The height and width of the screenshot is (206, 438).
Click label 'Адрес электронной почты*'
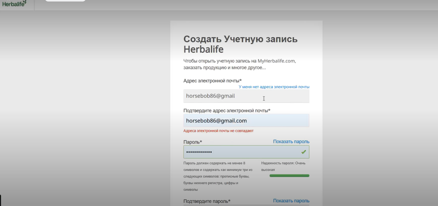pos(212,80)
